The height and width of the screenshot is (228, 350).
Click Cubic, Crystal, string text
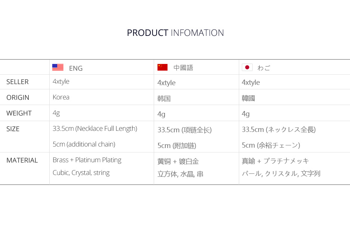(81, 173)
